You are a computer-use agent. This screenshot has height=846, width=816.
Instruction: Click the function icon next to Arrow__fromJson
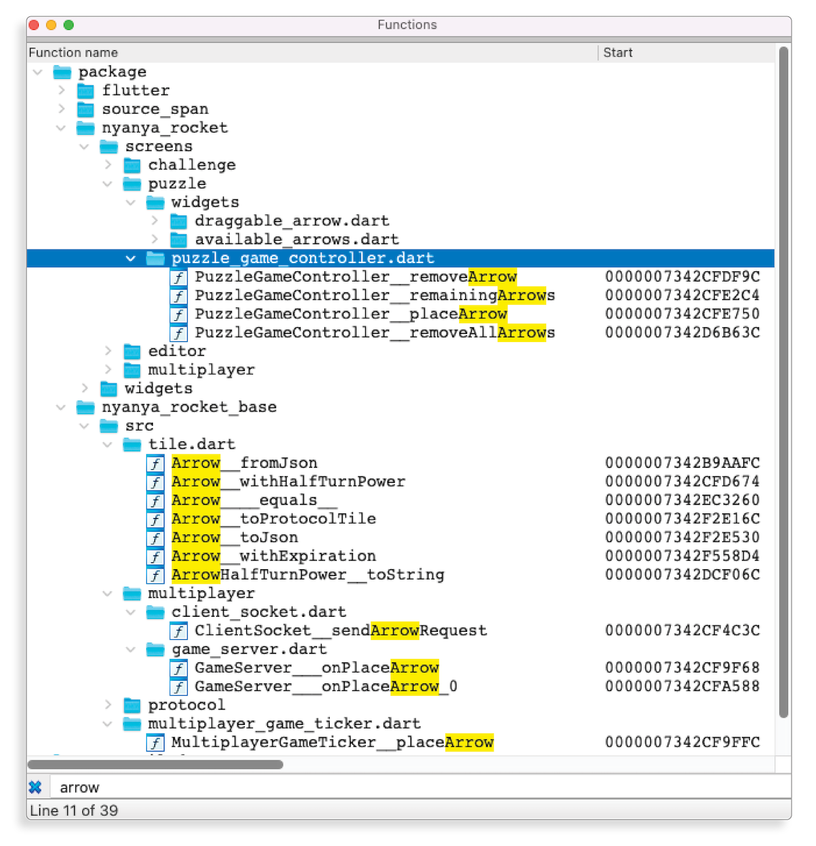point(156,463)
